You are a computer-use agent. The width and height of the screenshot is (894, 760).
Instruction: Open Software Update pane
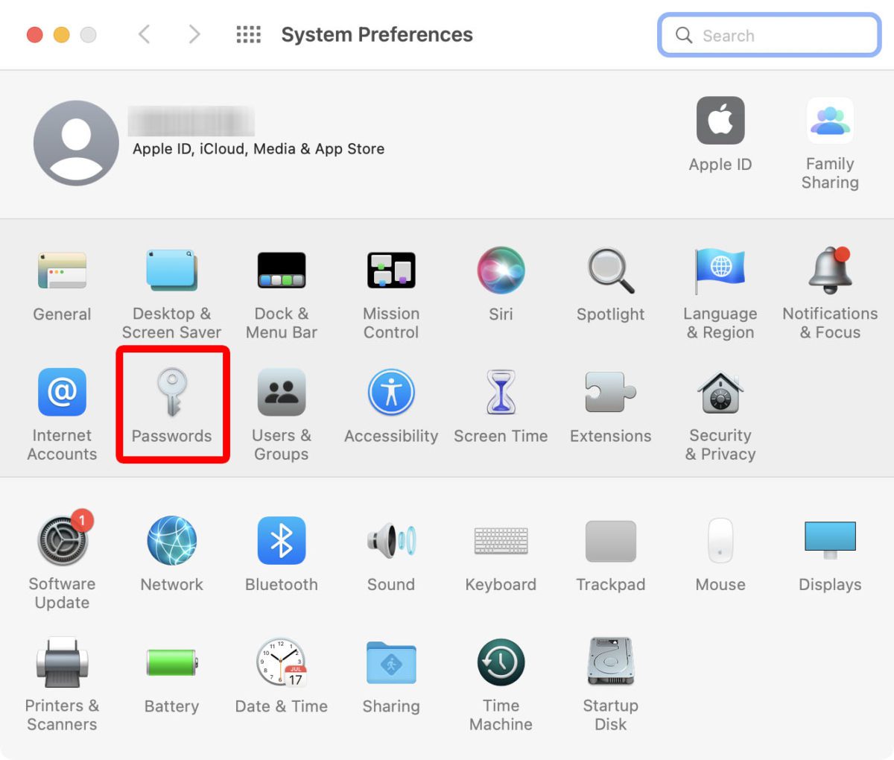coord(62,560)
